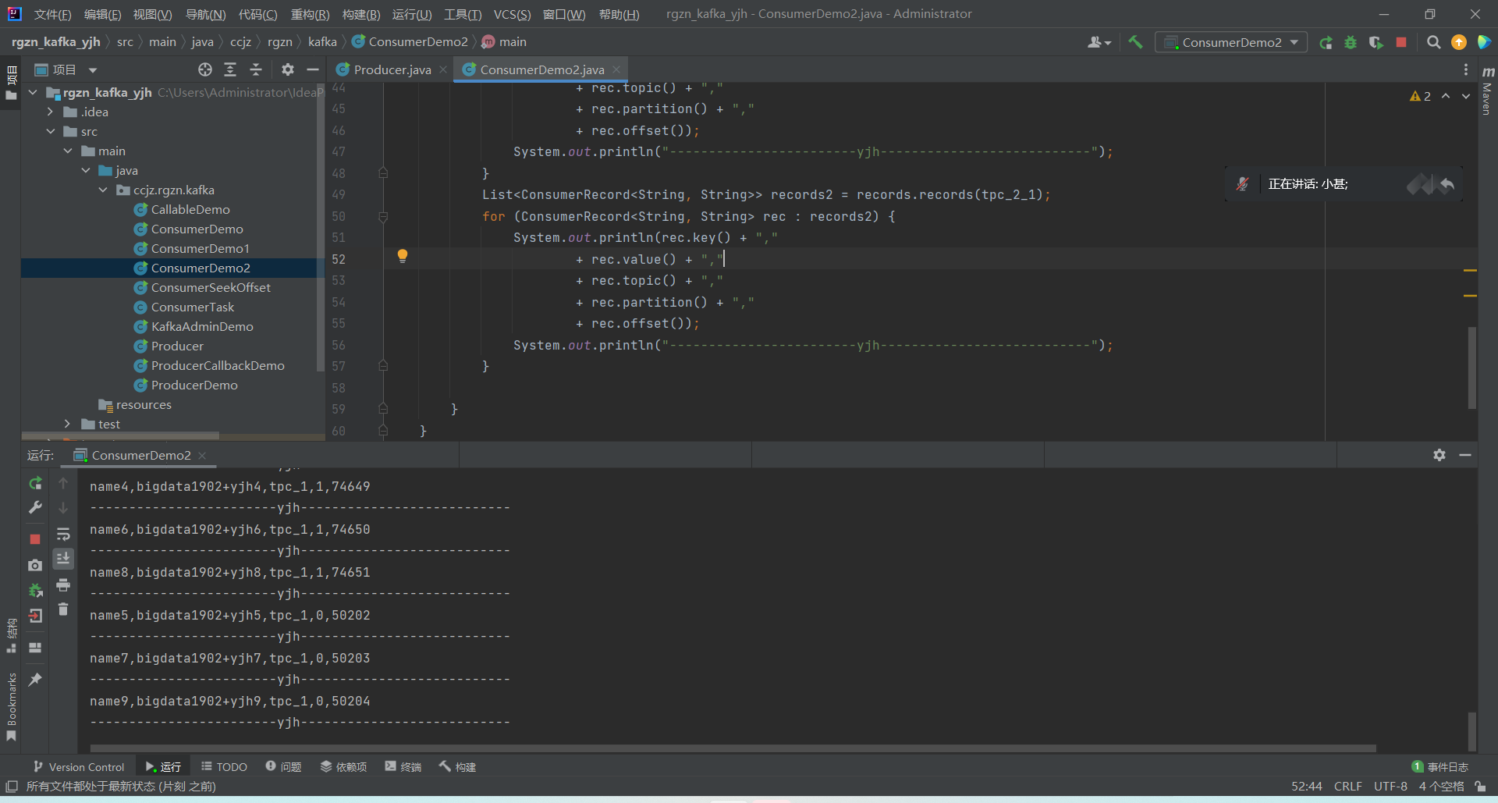Image resolution: width=1498 pixels, height=803 pixels.
Task: Open the 问题 problems tab
Action: pyautogui.click(x=283, y=766)
